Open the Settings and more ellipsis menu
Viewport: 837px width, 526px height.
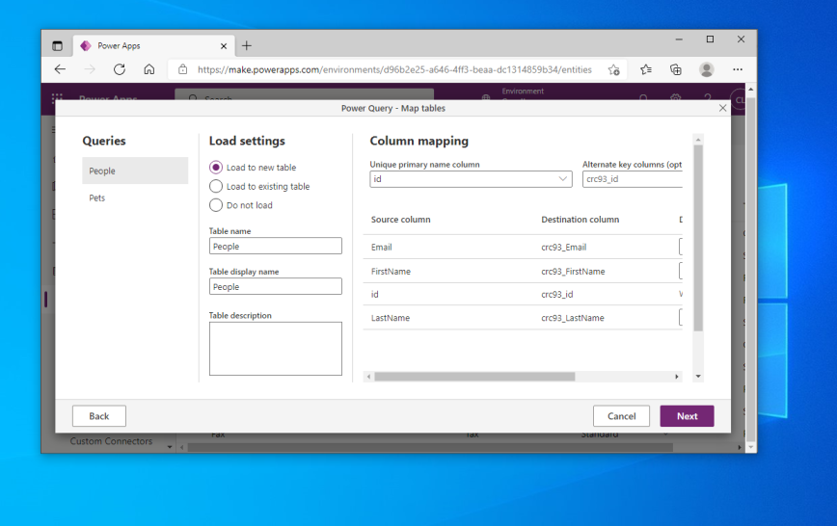point(738,69)
